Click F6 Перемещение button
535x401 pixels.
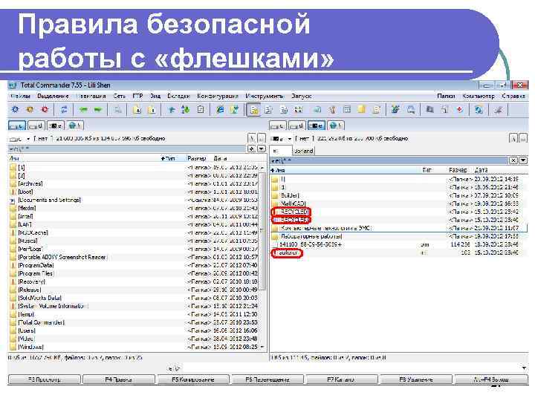coord(267,379)
